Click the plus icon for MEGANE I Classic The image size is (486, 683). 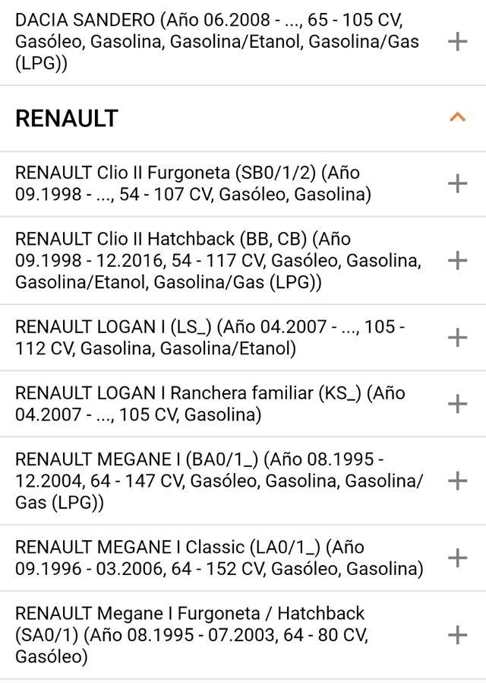[x=459, y=557]
